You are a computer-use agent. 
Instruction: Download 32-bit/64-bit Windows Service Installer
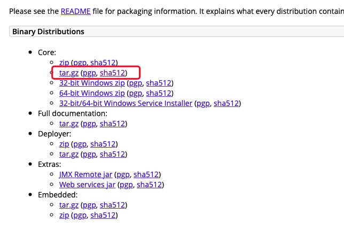[126, 103]
